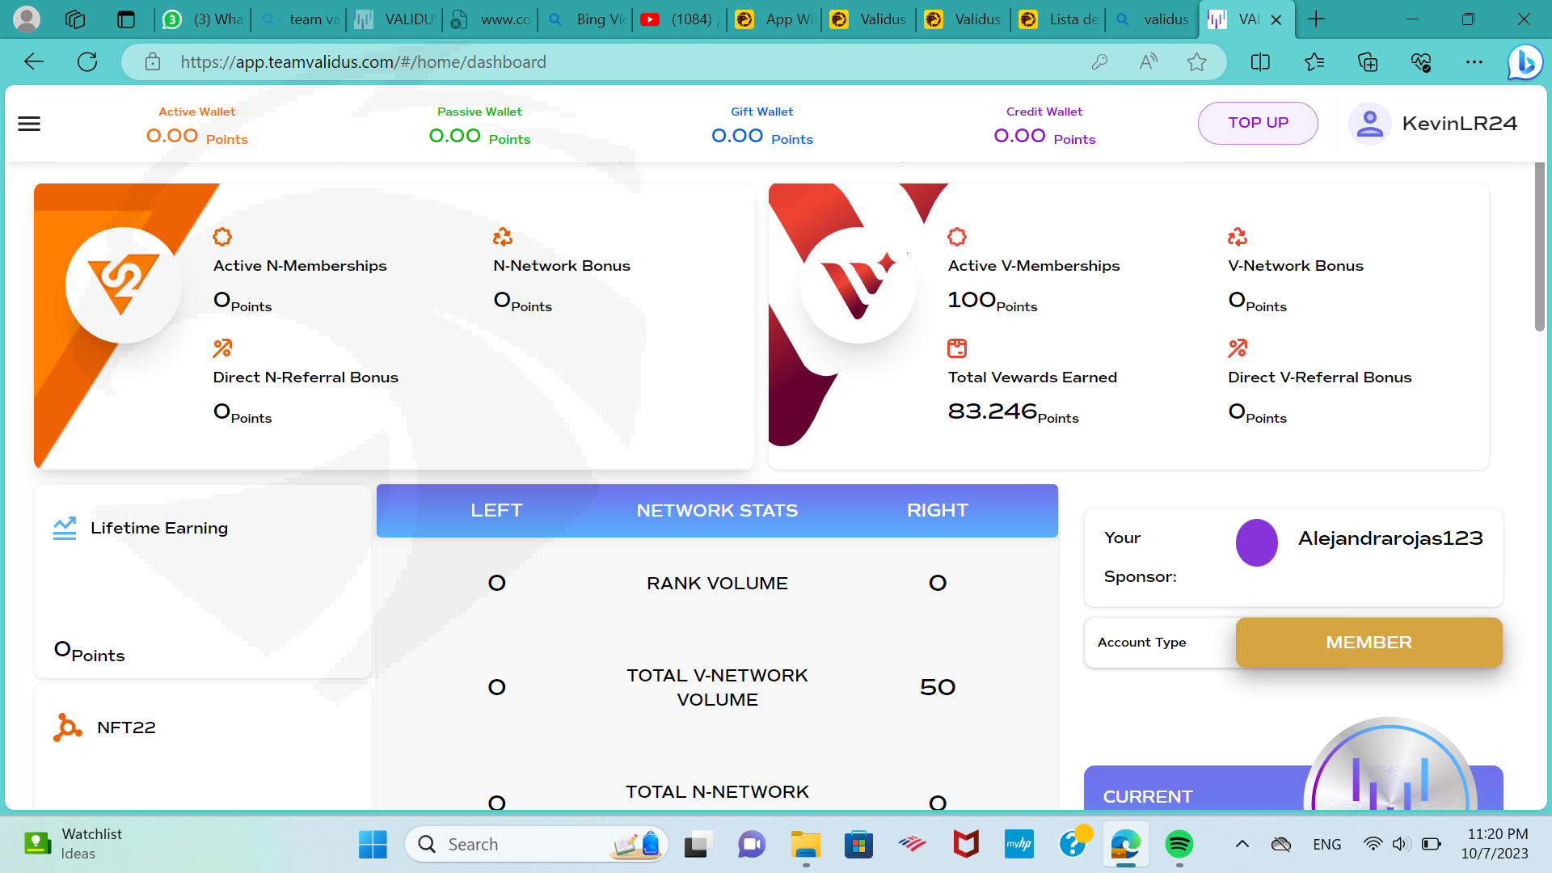Open McAfee from the taskbar
Screen dimensions: 1552x873
click(x=966, y=845)
